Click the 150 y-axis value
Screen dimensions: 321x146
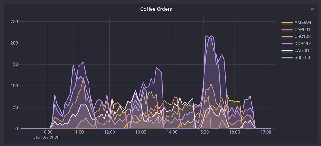click(x=14, y=64)
